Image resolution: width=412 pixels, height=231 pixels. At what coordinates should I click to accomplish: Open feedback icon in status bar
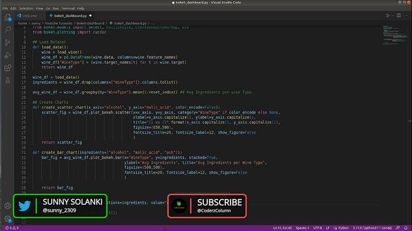(x=398, y=228)
